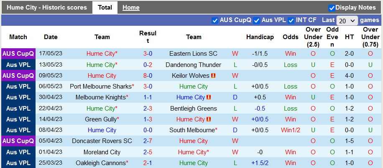Open the South Melbourne team link
The height and width of the screenshot is (168, 383).
[x=192, y=130]
